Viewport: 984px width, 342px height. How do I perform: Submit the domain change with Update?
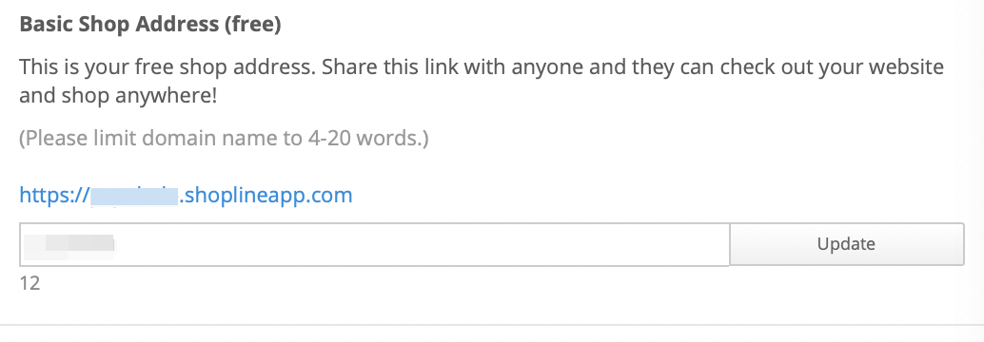pos(847,243)
